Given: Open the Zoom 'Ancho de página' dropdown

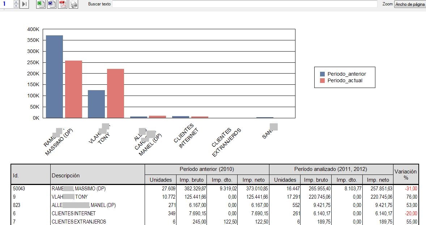Looking at the screenshot, I should (x=410, y=4).
